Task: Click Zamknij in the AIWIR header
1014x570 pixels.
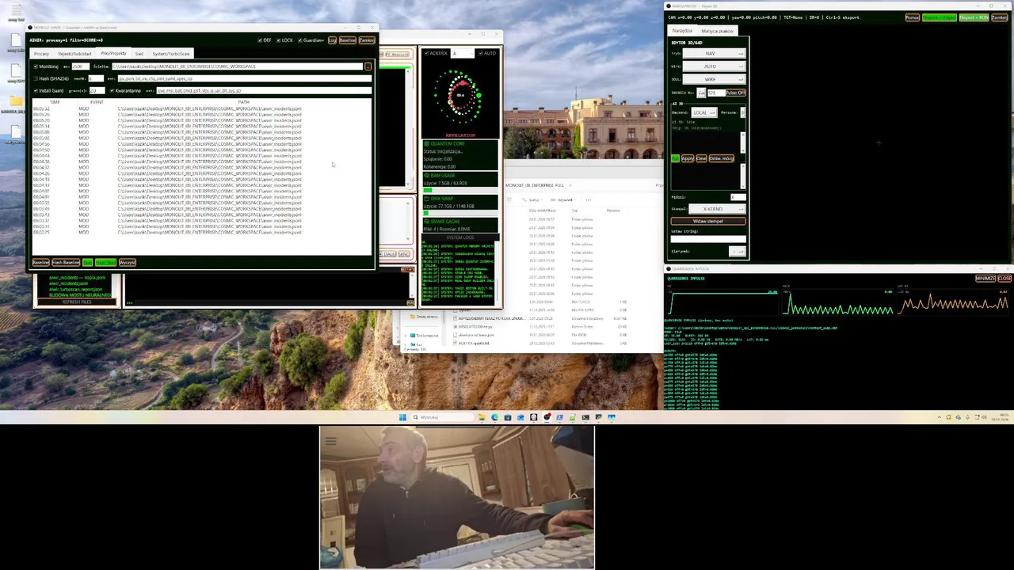Action: click(x=367, y=40)
